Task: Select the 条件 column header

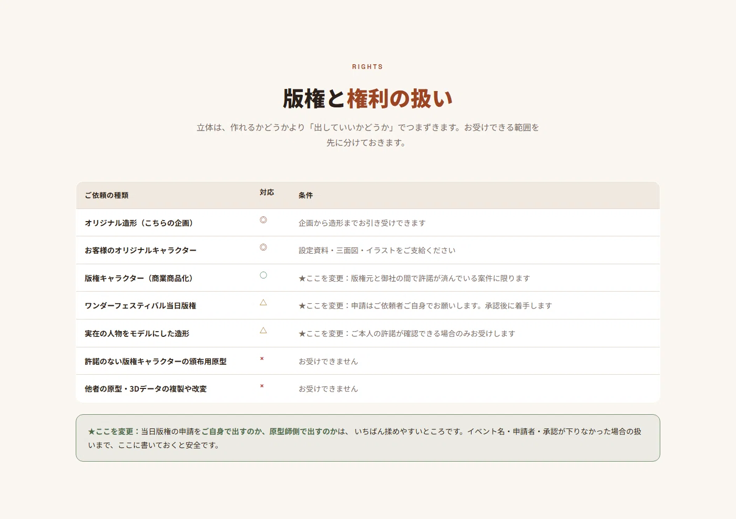Action: [x=305, y=195]
